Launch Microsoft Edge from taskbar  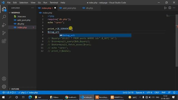pyautogui.click(x=30, y=97)
